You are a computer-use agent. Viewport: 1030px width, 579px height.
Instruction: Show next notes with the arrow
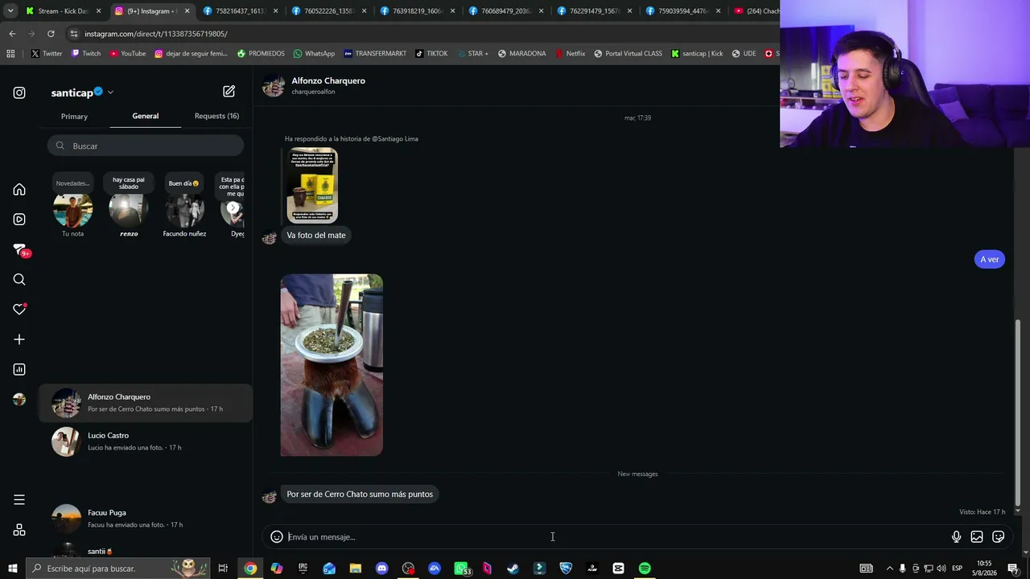(x=233, y=208)
